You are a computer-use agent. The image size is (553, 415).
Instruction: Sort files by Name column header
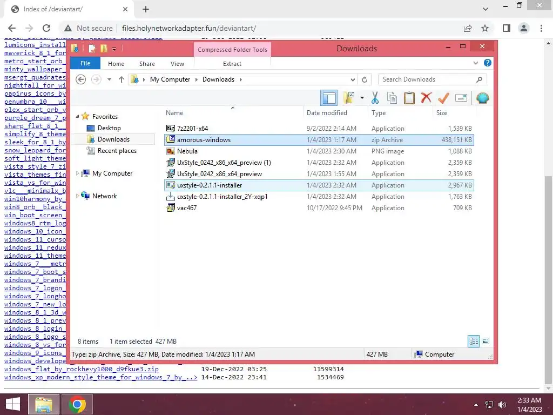pos(174,113)
